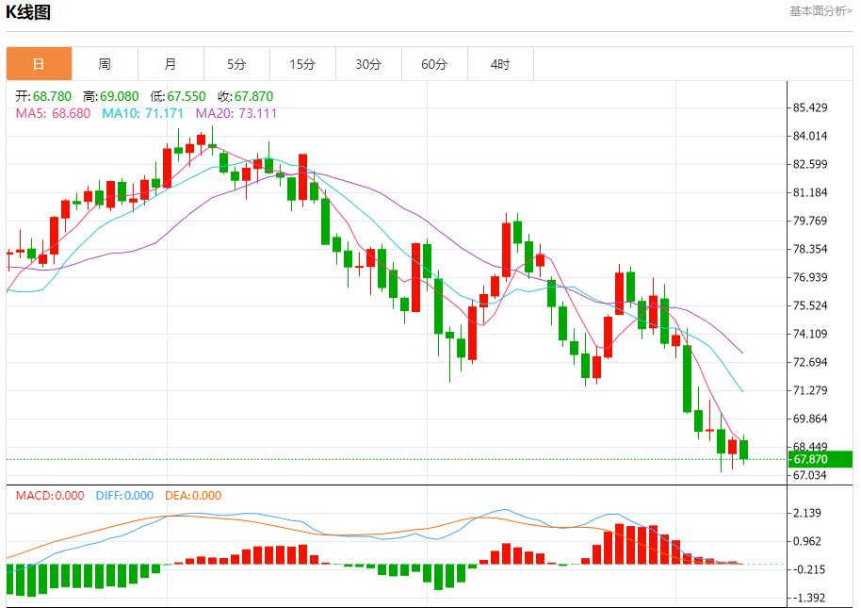Switch to the 5分 interval tab
Screen dimensions: 861x608
click(x=236, y=64)
